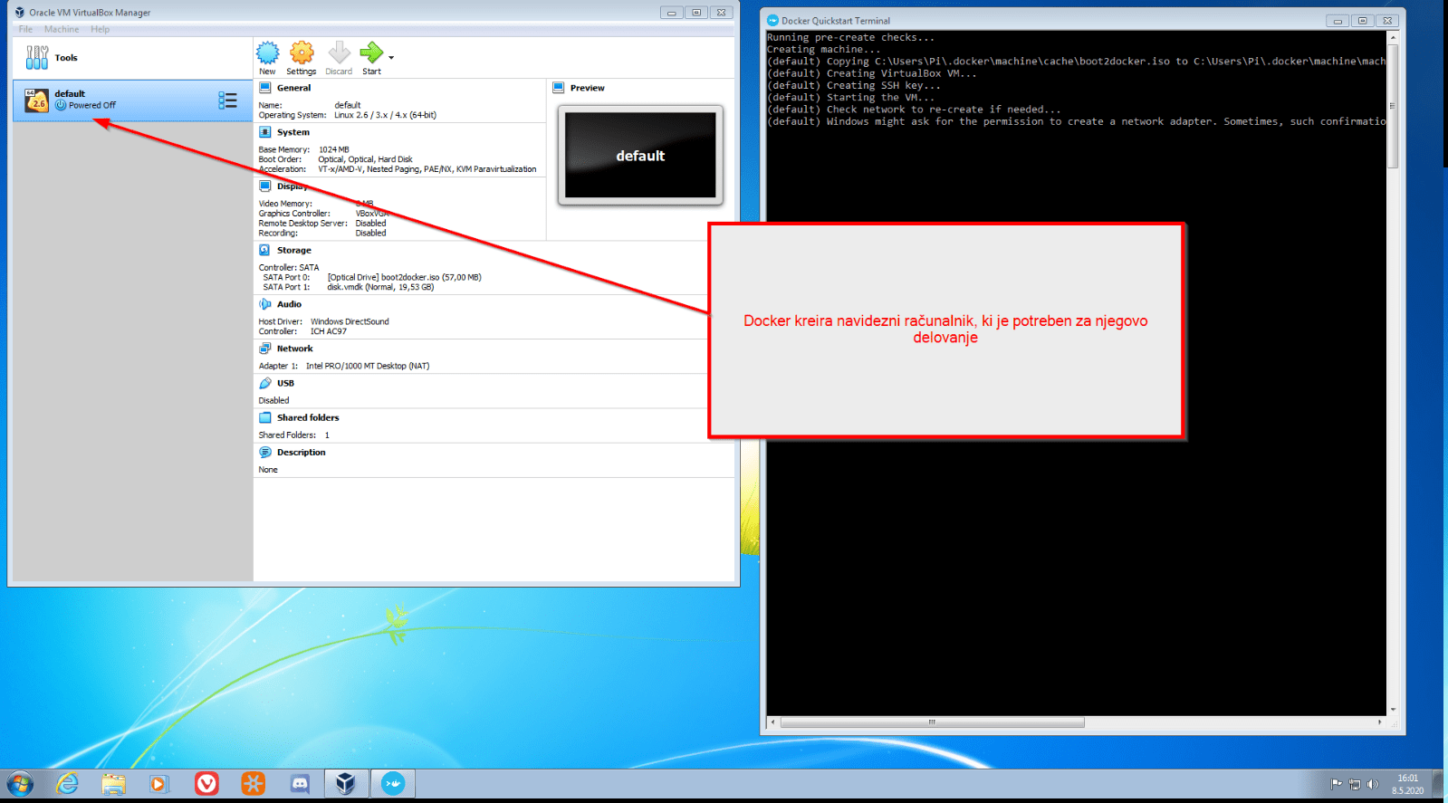This screenshot has width=1448, height=803.
Task: Launch Internet Explorer from the taskbar
Action: coord(67,784)
